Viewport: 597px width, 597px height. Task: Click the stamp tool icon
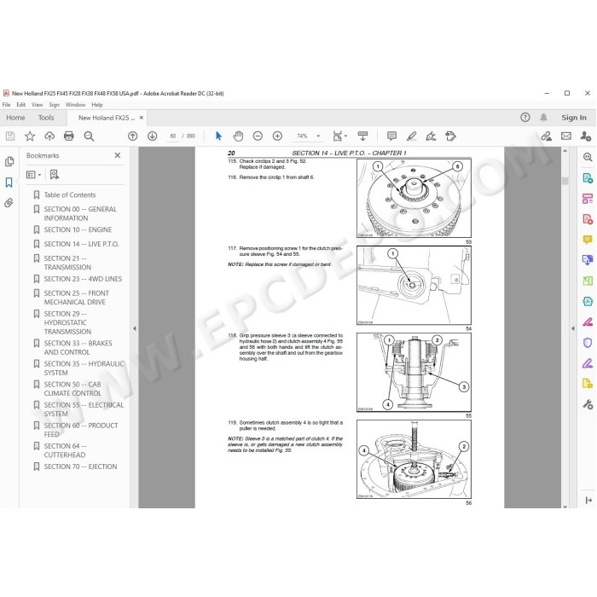click(451, 136)
